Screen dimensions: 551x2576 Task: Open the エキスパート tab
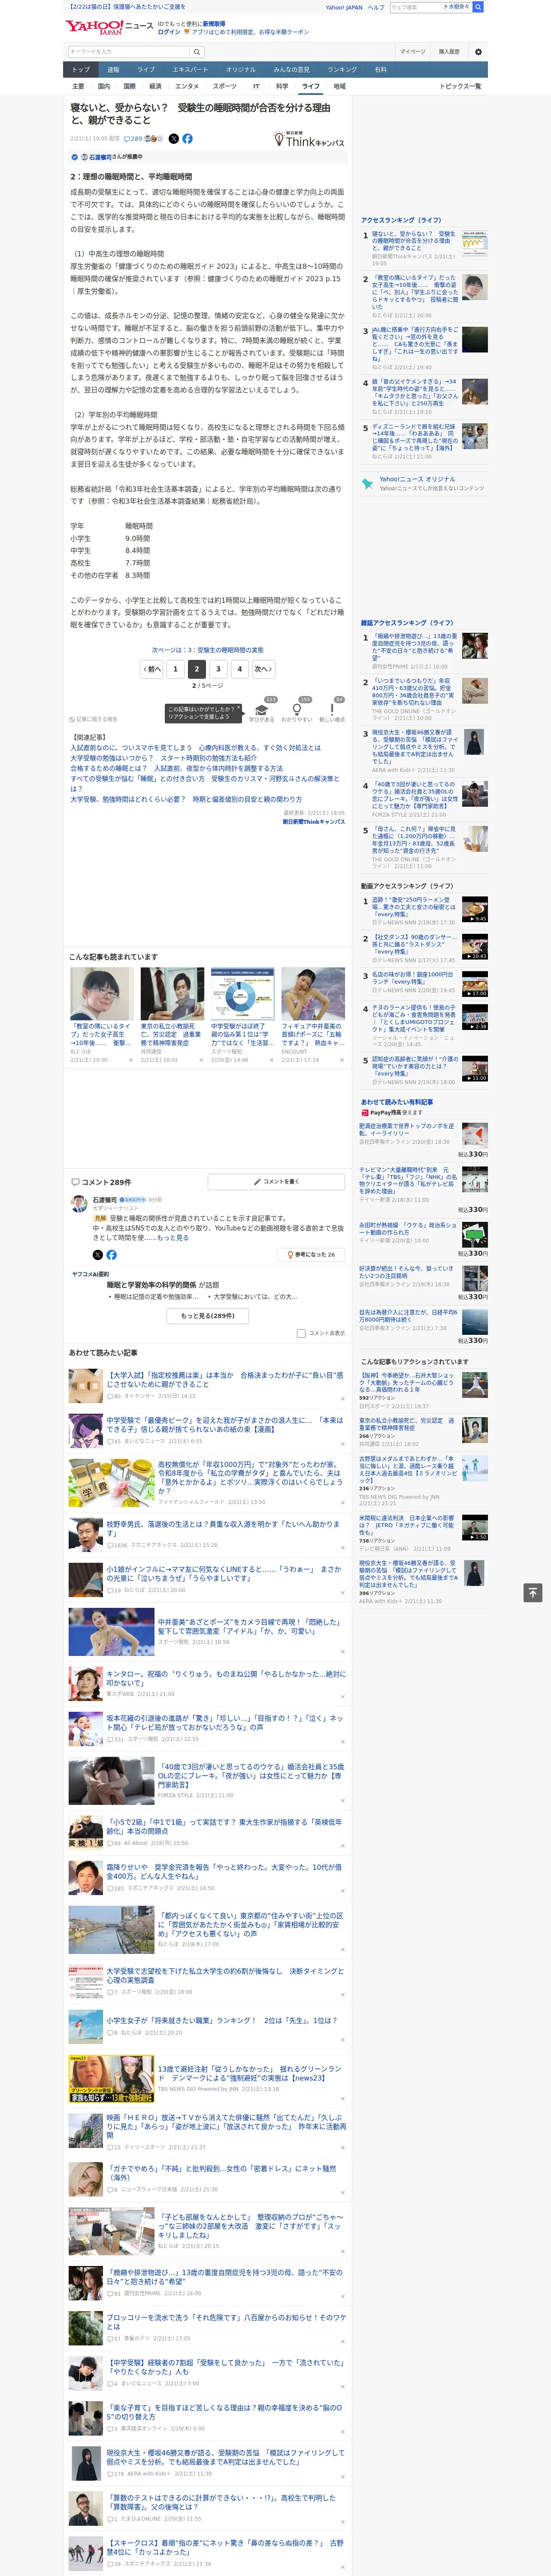190,69
